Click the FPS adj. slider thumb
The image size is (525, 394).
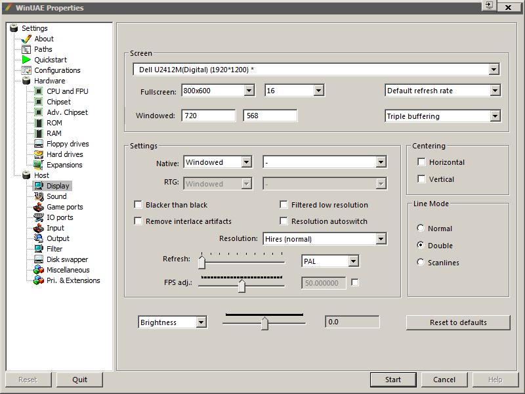241,286
